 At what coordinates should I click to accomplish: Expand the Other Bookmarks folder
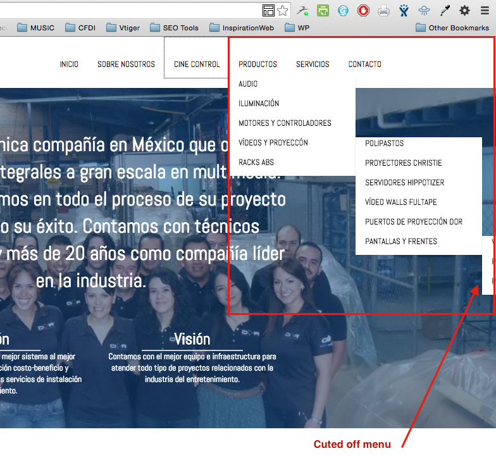(452, 28)
